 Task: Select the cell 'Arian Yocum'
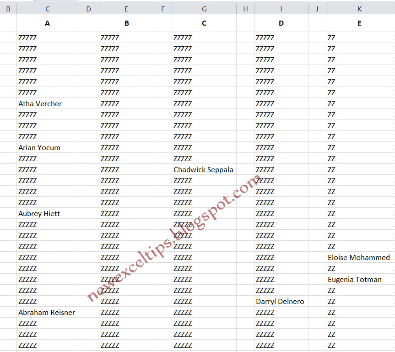coord(47,148)
